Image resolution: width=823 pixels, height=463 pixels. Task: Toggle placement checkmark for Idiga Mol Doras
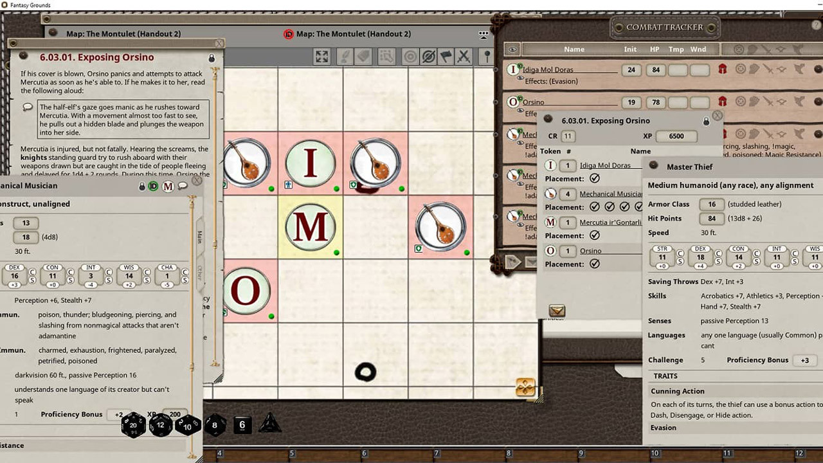pyautogui.click(x=595, y=179)
